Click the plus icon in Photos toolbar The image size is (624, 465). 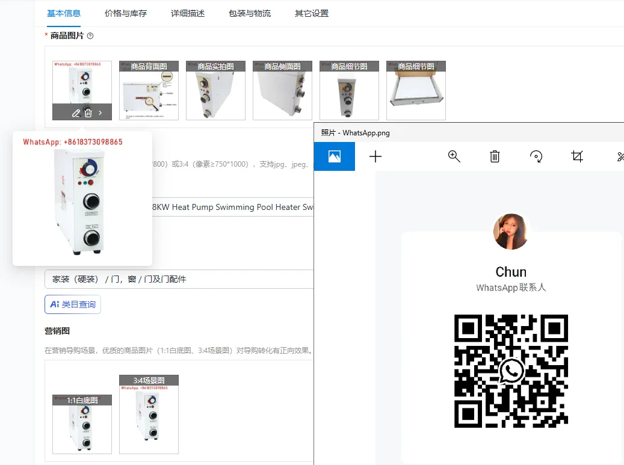(375, 156)
